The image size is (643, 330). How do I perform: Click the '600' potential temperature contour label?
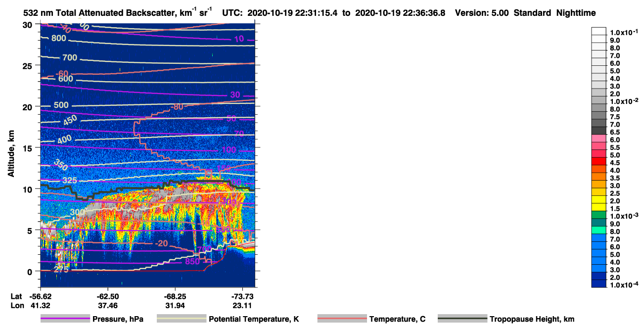[x=65, y=79]
